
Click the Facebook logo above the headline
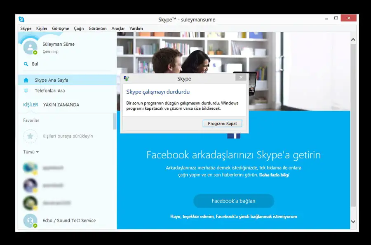(234, 136)
